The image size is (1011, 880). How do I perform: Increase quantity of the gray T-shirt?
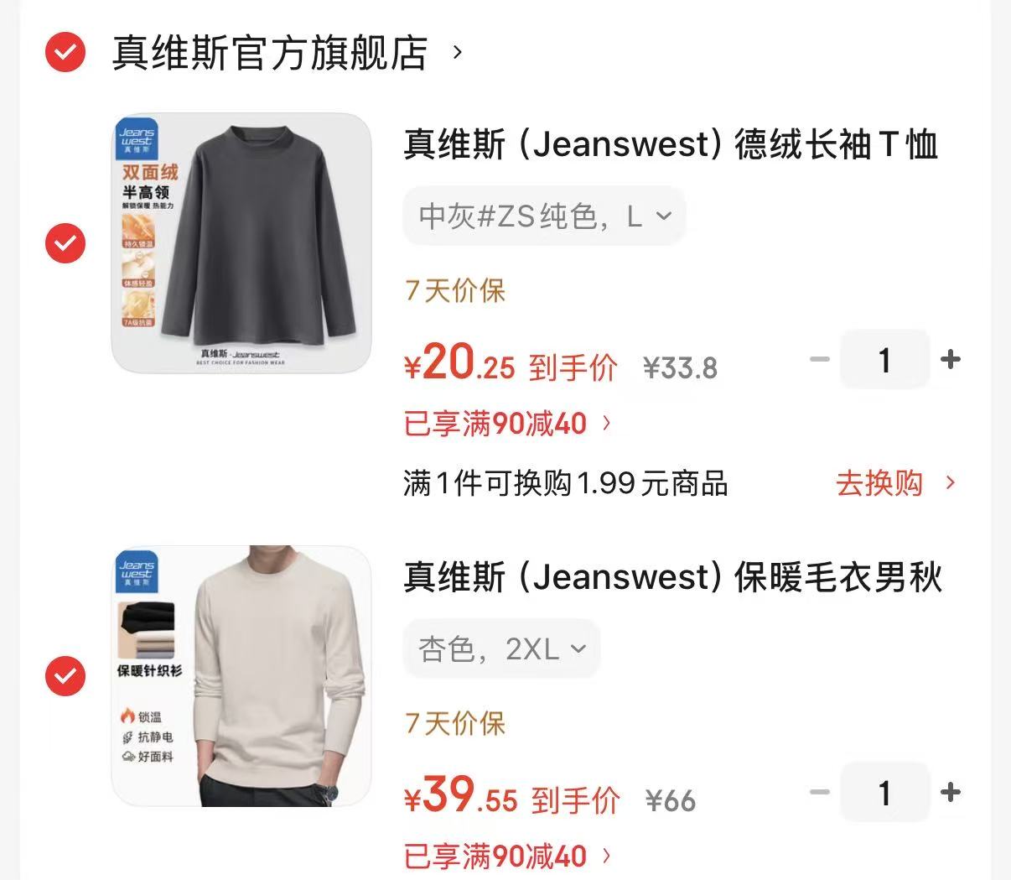click(951, 360)
